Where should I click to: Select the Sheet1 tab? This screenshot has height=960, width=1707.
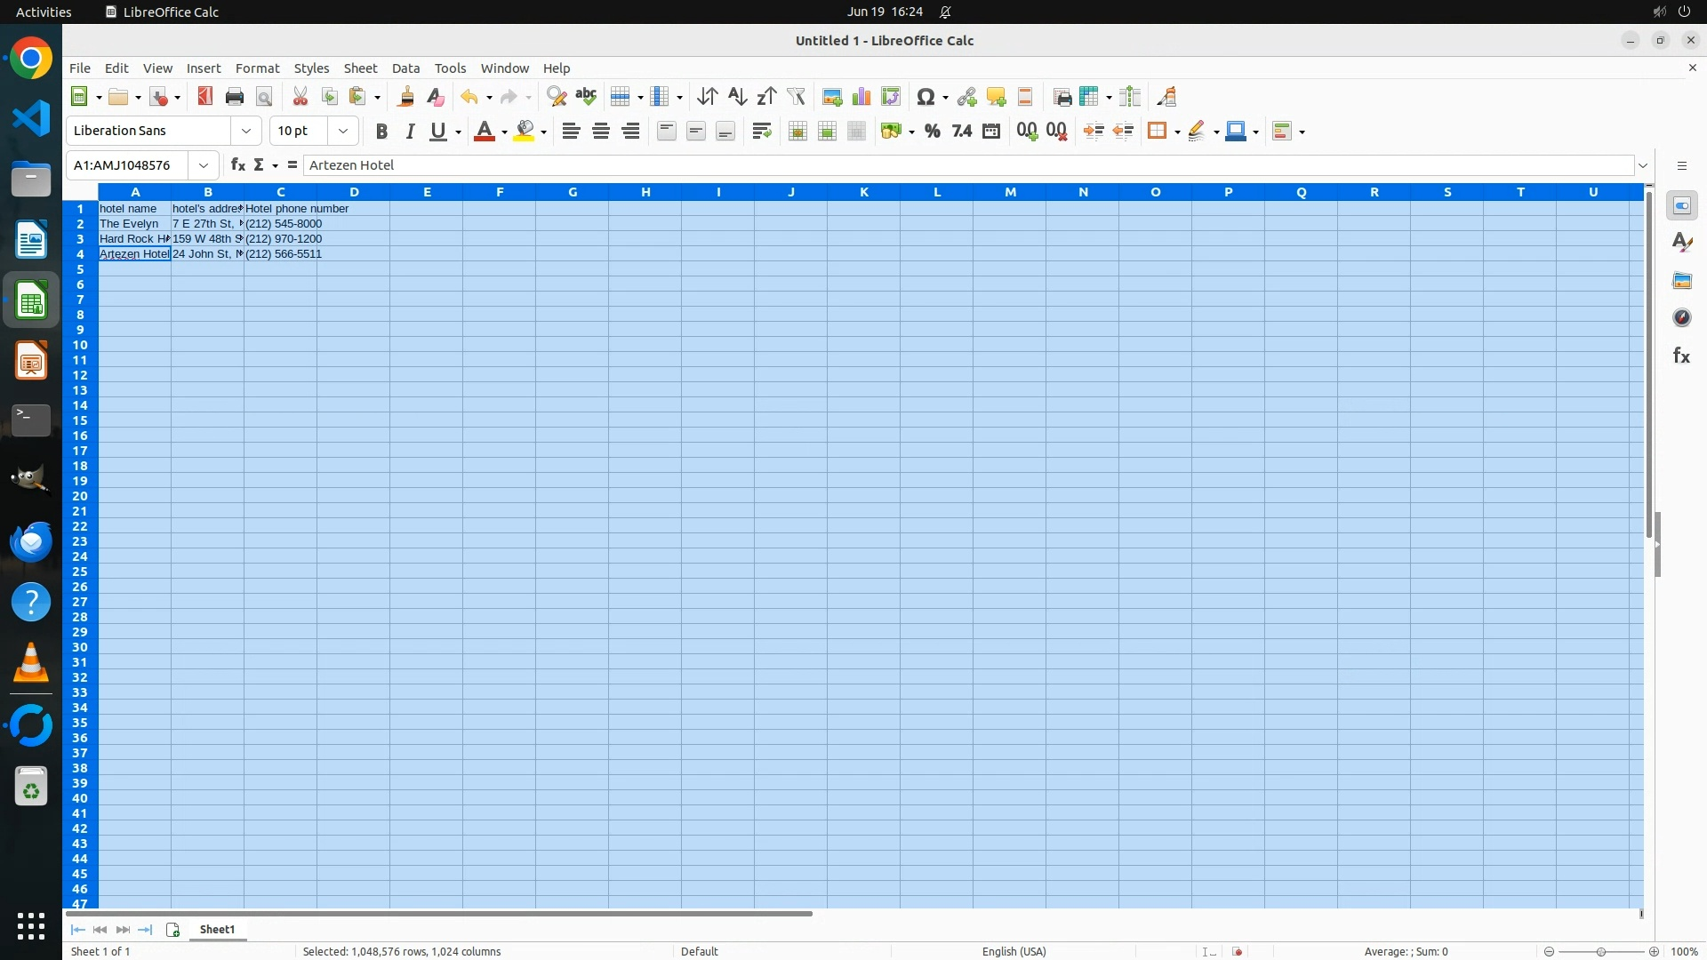217,930
